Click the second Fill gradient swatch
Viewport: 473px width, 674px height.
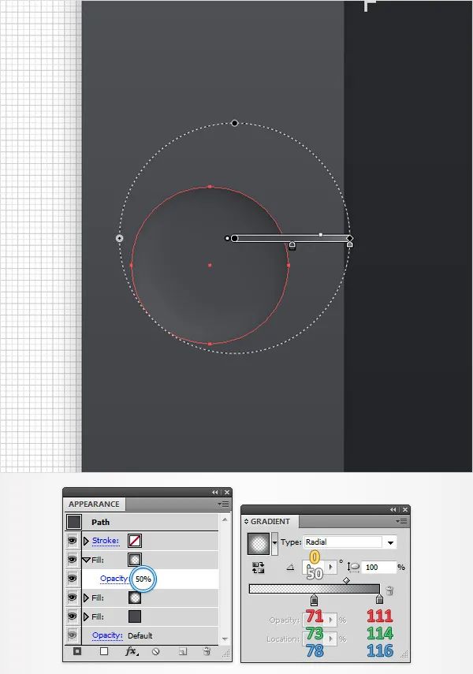click(135, 598)
